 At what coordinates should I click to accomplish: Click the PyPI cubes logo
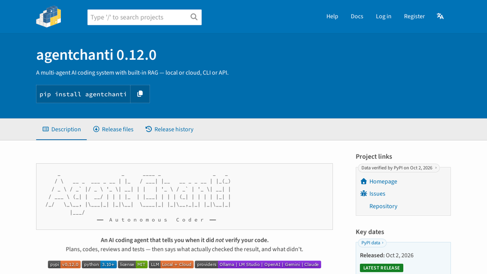point(48,17)
